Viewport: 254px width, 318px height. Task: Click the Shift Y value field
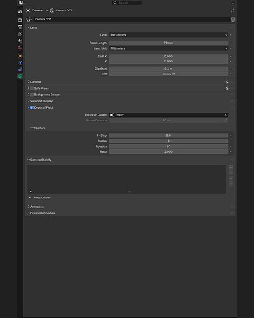click(168, 61)
